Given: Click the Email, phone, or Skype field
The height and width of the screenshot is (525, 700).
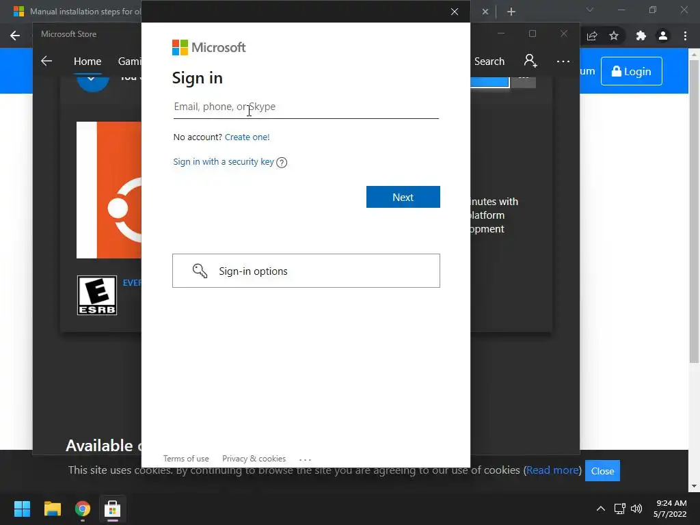Looking at the screenshot, I should click(306, 107).
